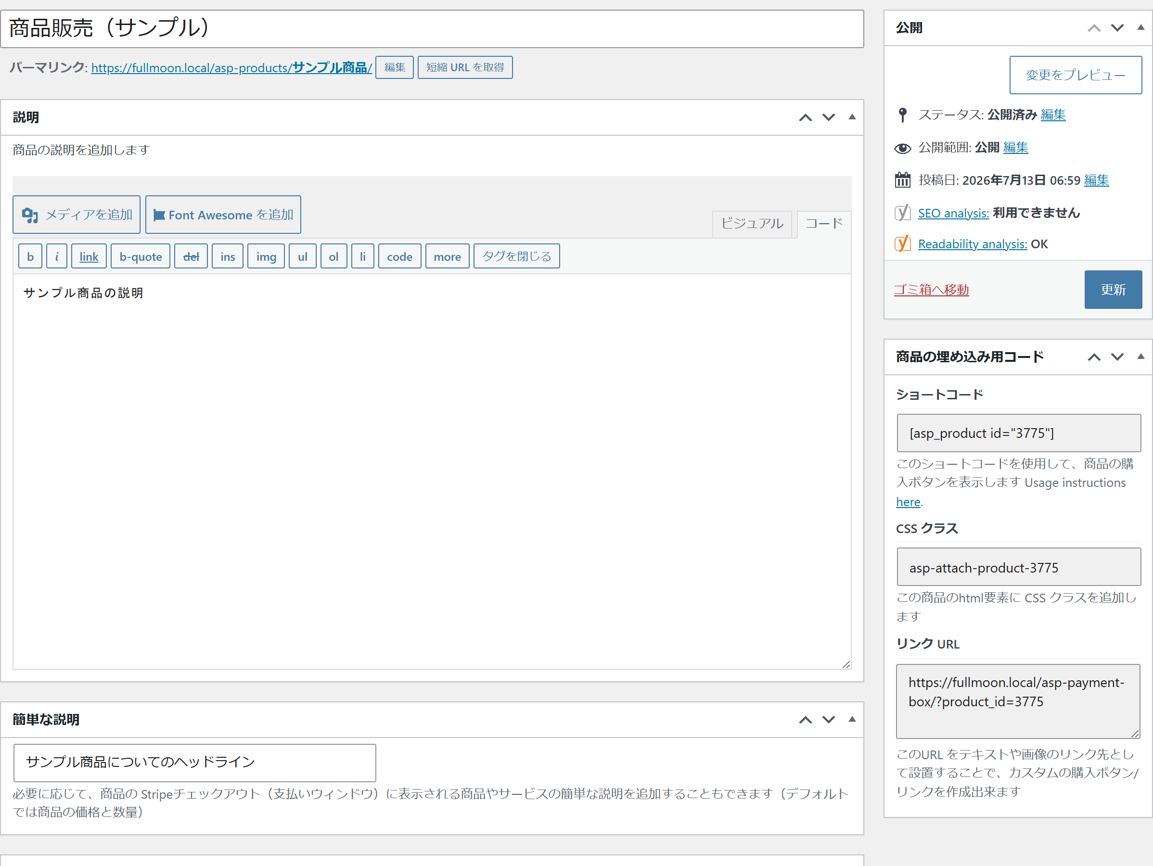1153x866 pixels.
Task: Click the b-quote quicktag button
Action: pos(141,256)
